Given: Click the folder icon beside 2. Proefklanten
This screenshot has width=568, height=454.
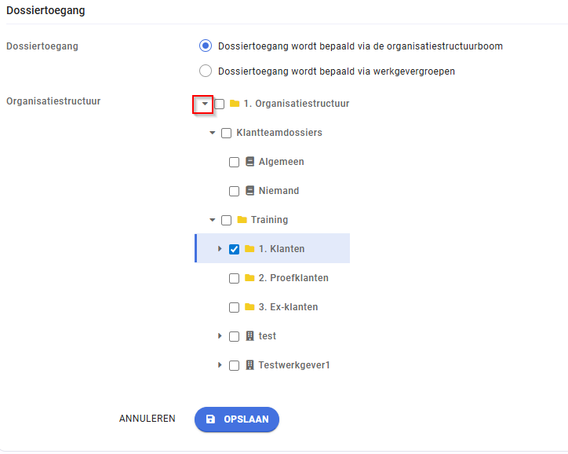Looking at the screenshot, I should (x=249, y=278).
